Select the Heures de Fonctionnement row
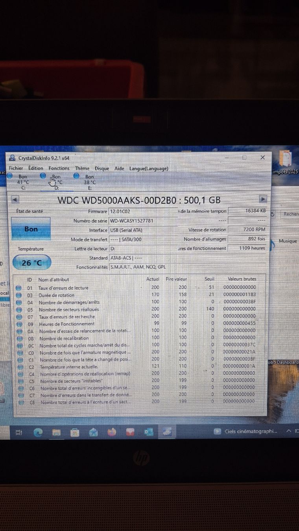The width and height of the screenshot is (299, 531). (x=140, y=324)
